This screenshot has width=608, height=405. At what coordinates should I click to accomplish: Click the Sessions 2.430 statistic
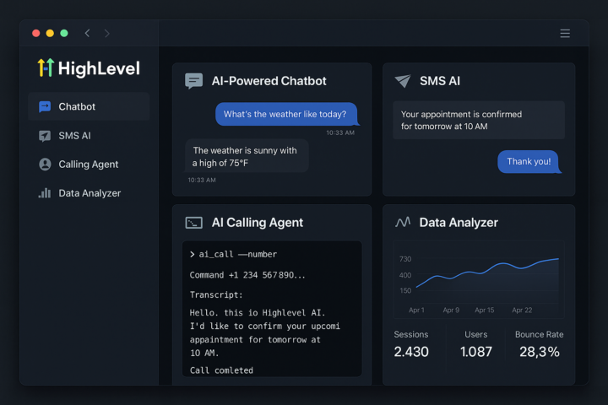411,344
